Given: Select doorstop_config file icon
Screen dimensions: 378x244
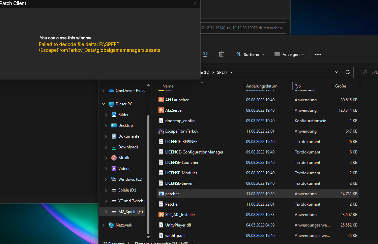Looking at the screenshot, I should point(161,120).
